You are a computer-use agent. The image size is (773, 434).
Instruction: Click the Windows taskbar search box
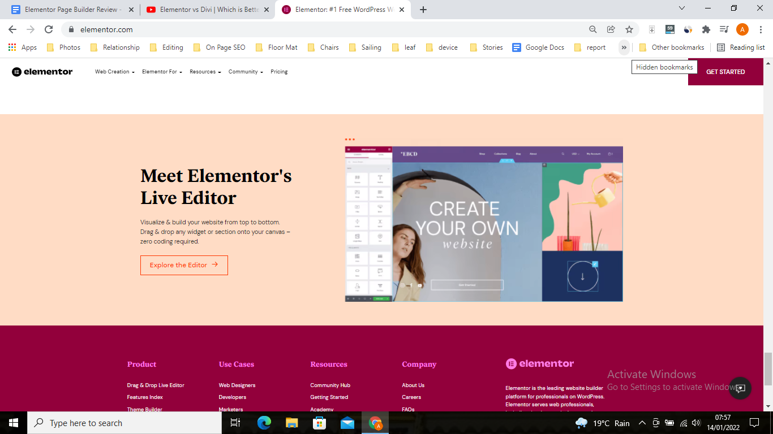[124, 423]
